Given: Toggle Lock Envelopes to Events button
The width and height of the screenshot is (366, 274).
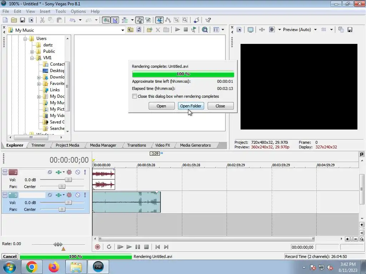Looking at the screenshot, I should (x=140, y=20).
